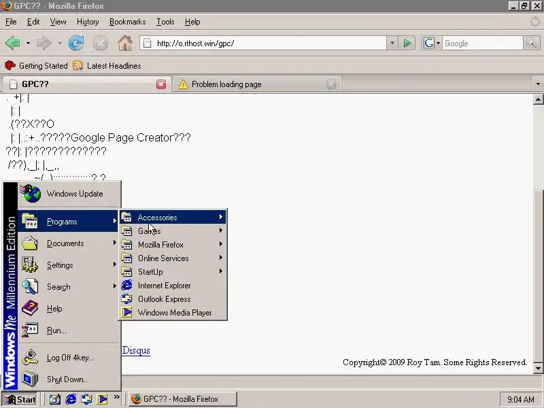The width and height of the screenshot is (544, 408).
Task: Open the Home page icon
Action: pos(125,44)
